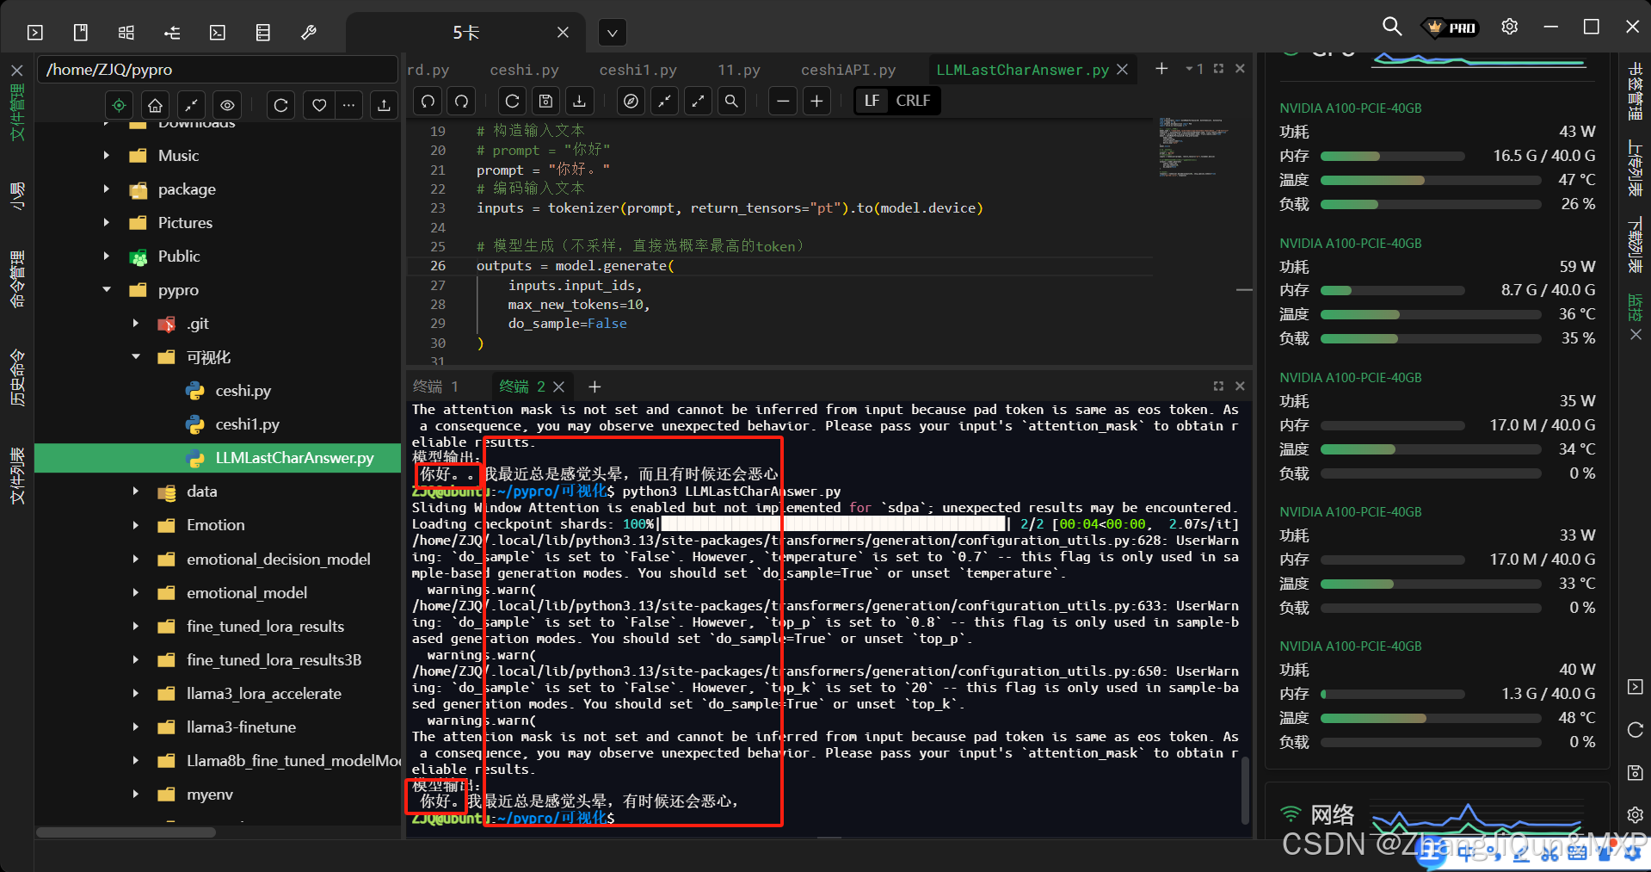Unfold all code with the expand arrows icon
The width and height of the screenshot is (1651, 872).
coord(698,101)
